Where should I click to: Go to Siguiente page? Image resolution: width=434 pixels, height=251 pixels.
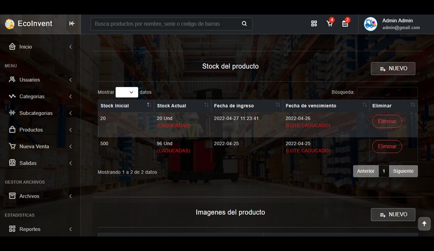point(403,171)
